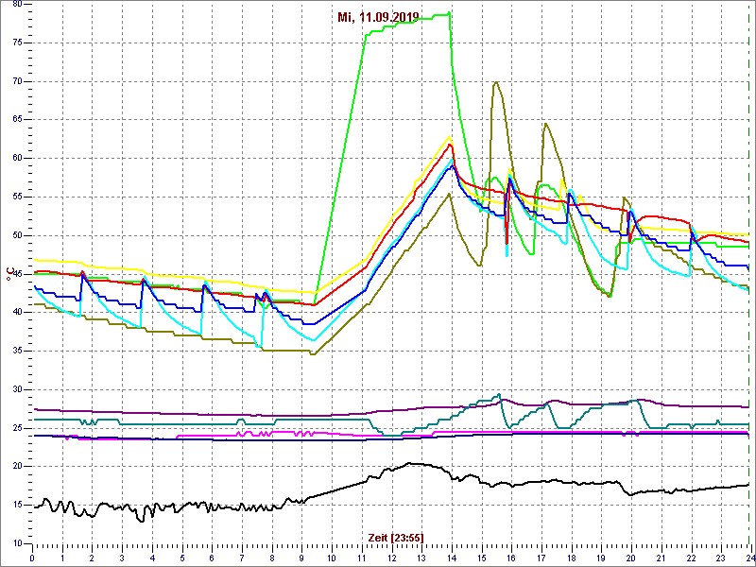Viewport: 756px width, 567px height.
Task: Select the 75 tick on temperature axis
Action: pos(17,43)
